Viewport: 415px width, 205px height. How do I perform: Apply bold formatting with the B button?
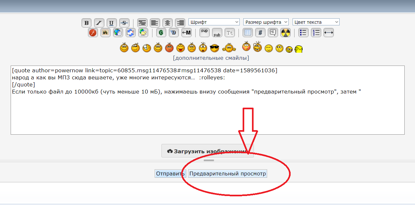(x=86, y=23)
